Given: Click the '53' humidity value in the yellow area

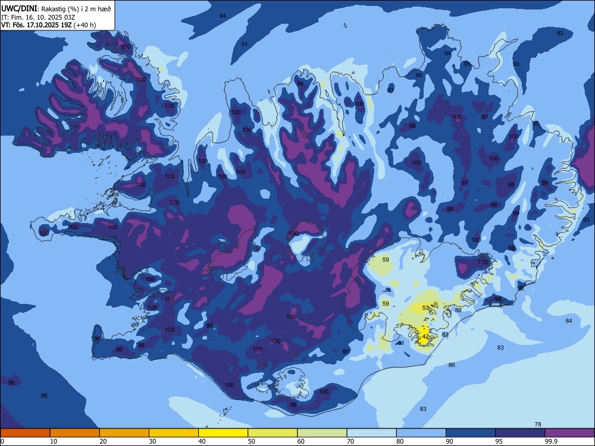Looking at the screenshot, I should [x=425, y=308].
